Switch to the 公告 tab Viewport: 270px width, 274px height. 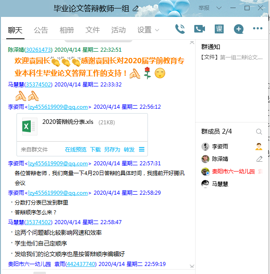[x=41, y=30]
